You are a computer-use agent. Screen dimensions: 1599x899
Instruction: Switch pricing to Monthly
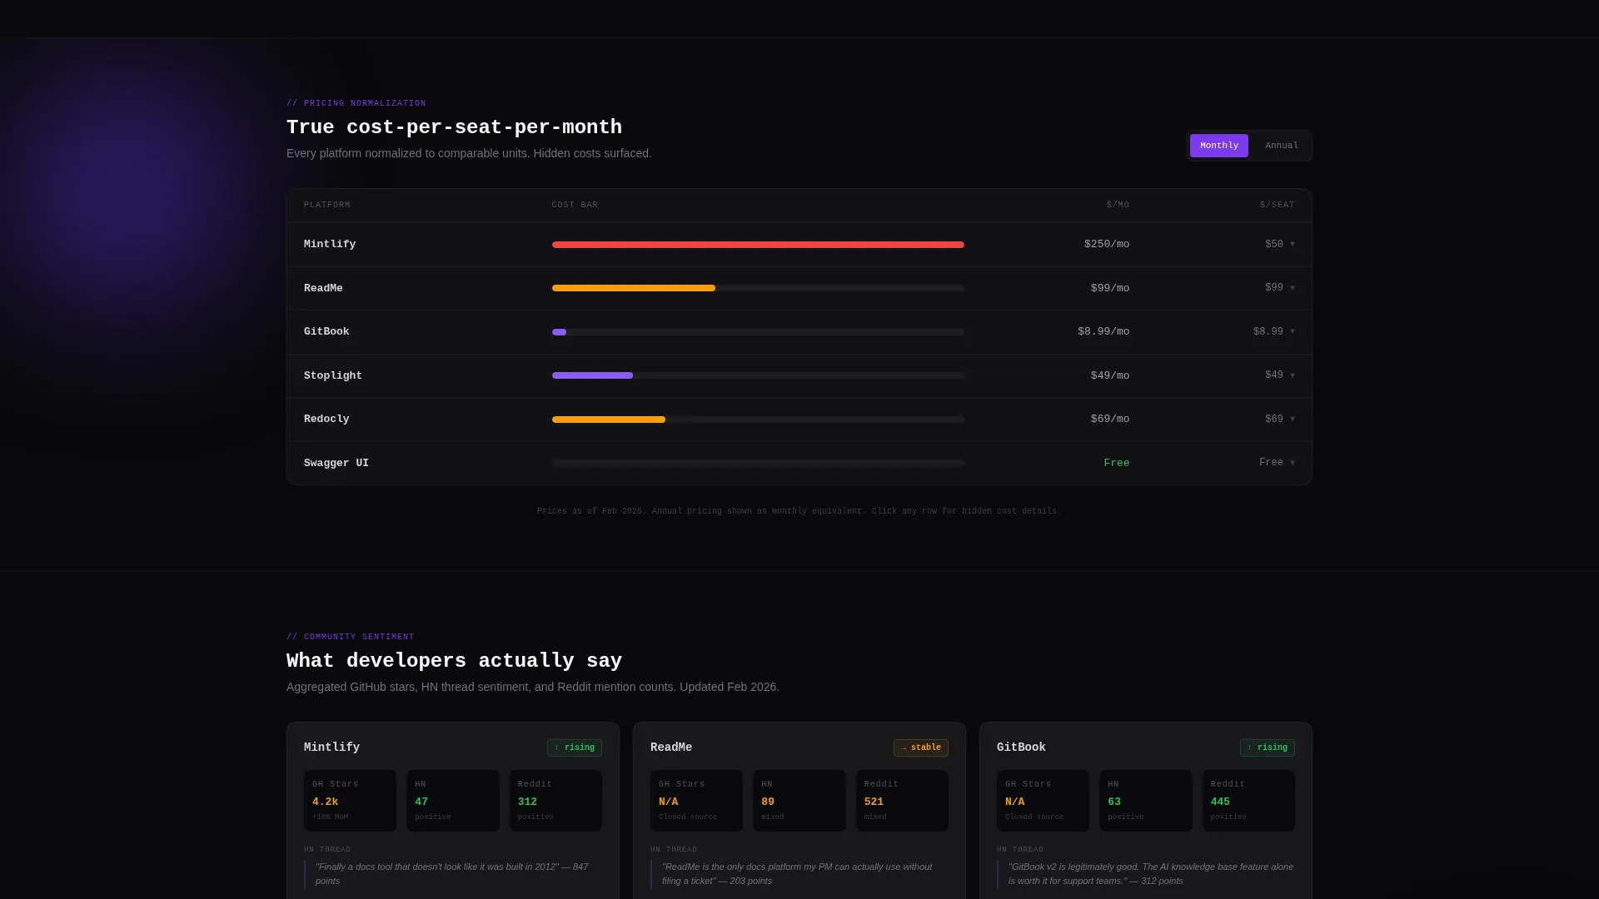point(1218,146)
